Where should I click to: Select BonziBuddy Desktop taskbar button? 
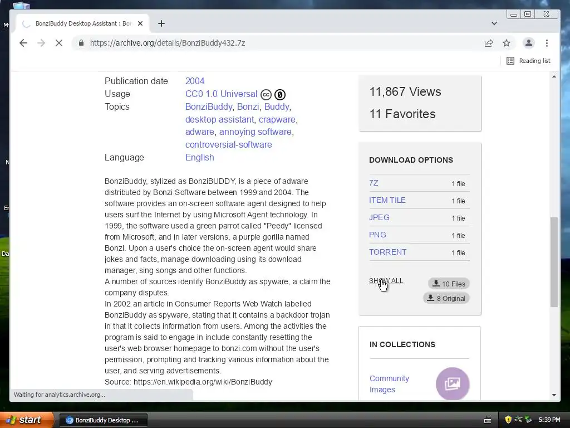103,420
